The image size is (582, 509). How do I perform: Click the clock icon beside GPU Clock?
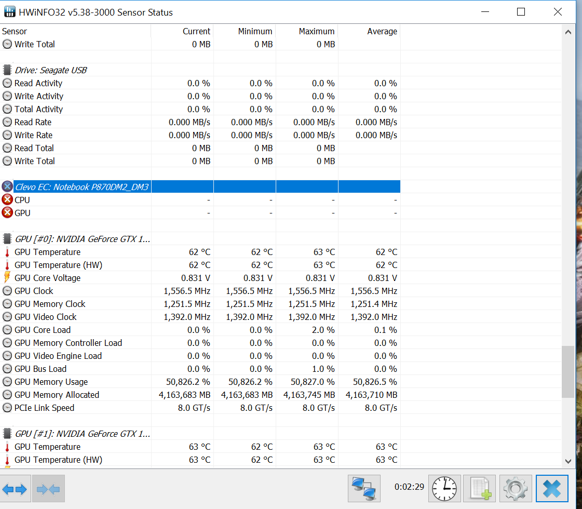pyautogui.click(x=7, y=291)
